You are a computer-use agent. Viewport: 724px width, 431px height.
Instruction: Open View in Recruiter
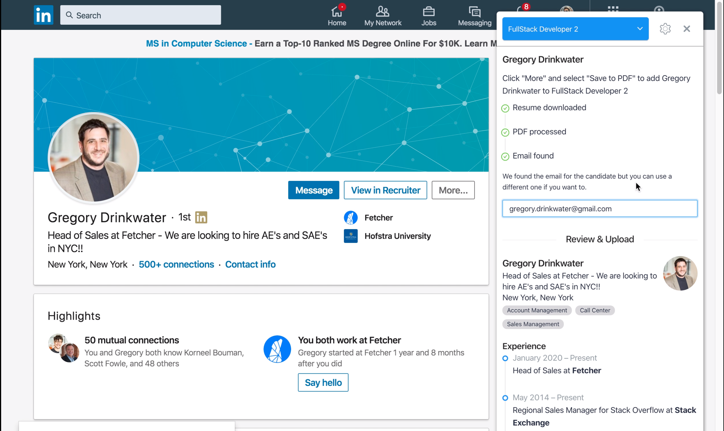(385, 190)
